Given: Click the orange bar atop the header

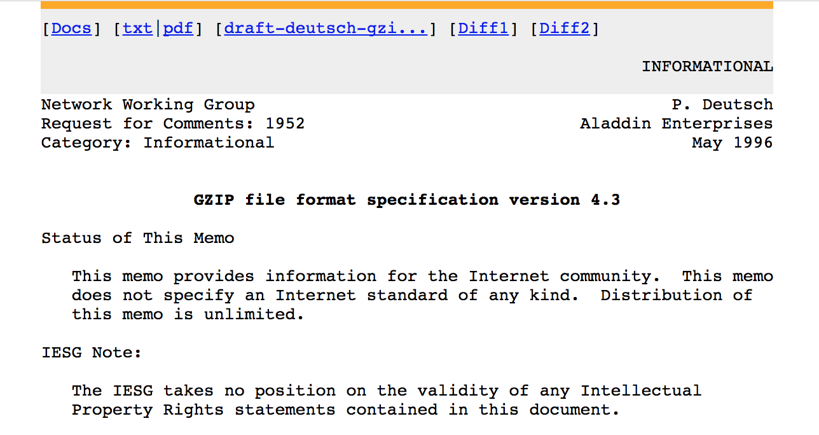Looking at the screenshot, I should (x=407, y=5).
